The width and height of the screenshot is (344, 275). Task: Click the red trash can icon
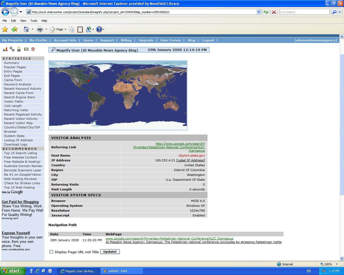(x=33, y=49)
